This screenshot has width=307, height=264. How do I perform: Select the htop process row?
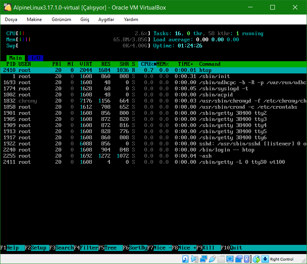(x=153, y=70)
